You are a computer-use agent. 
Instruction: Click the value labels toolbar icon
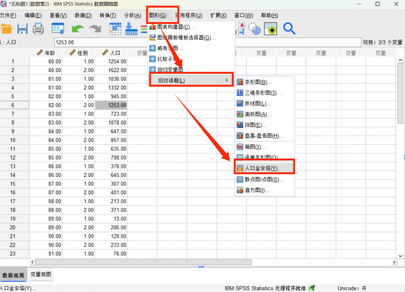[241, 29]
